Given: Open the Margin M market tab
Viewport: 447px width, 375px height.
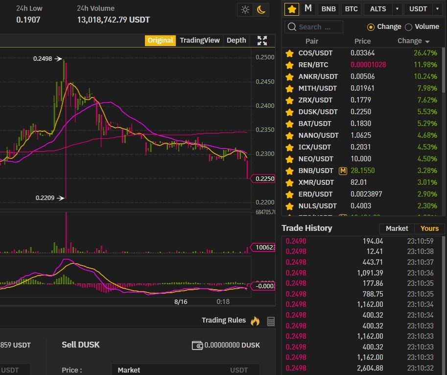Looking at the screenshot, I should tap(308, 9).
